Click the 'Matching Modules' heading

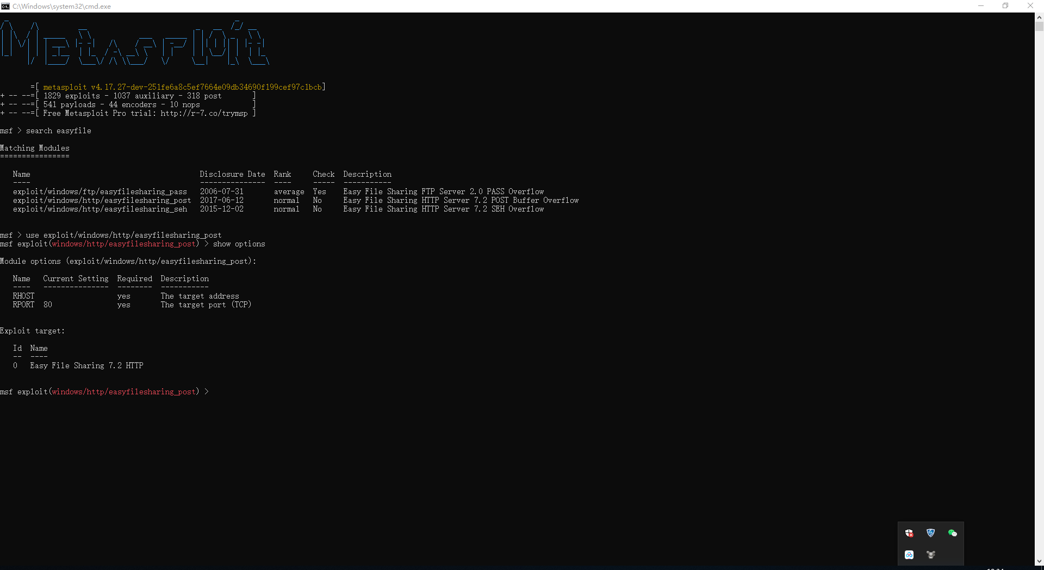[35, 148]
